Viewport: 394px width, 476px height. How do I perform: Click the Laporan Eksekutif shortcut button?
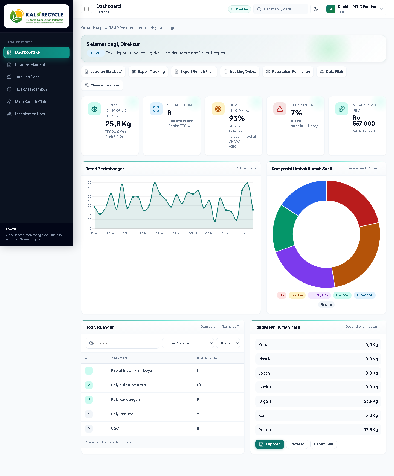point(103,71)
